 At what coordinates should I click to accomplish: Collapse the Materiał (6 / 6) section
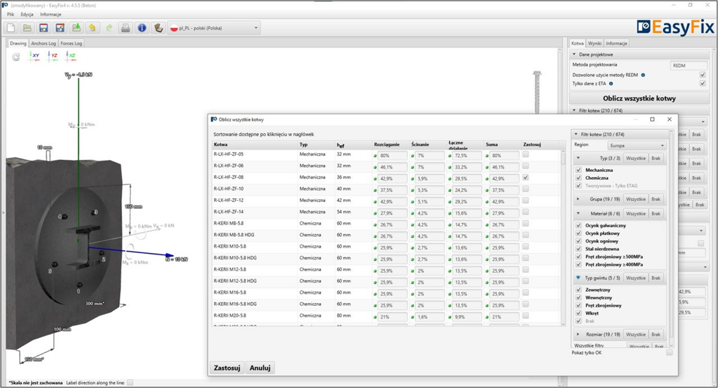point(578,213)
